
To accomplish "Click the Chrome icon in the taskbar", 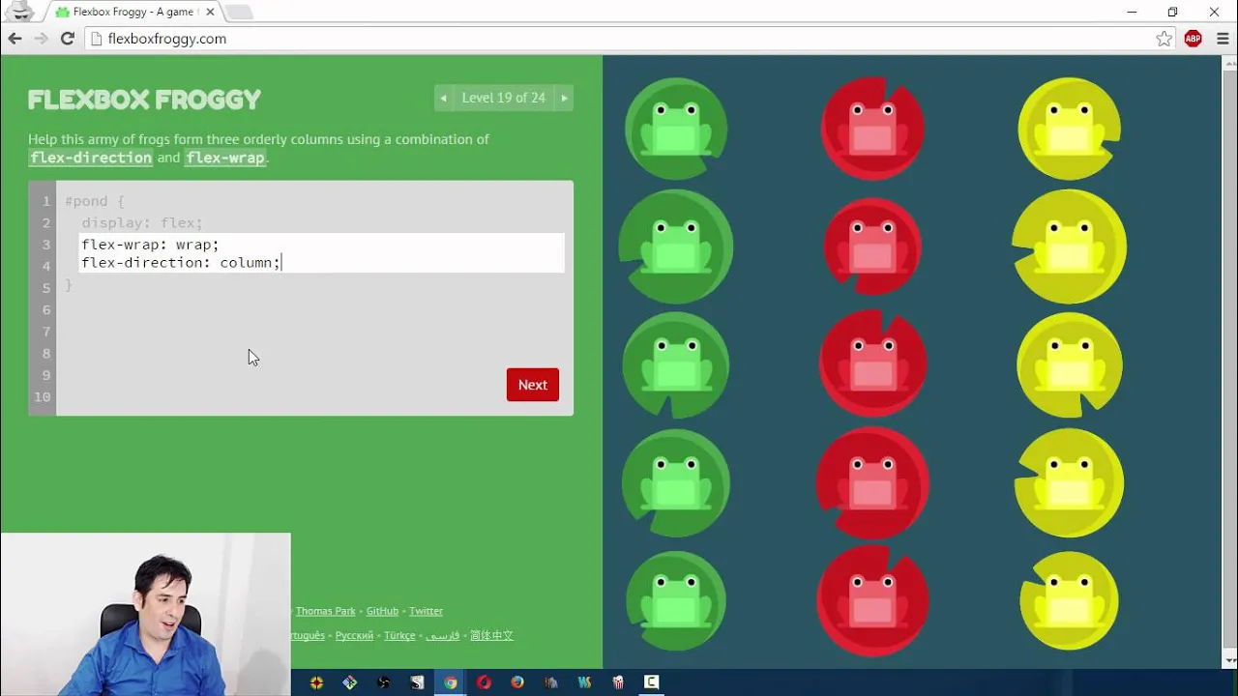I will pyautogui.click(x=451, y=682).
